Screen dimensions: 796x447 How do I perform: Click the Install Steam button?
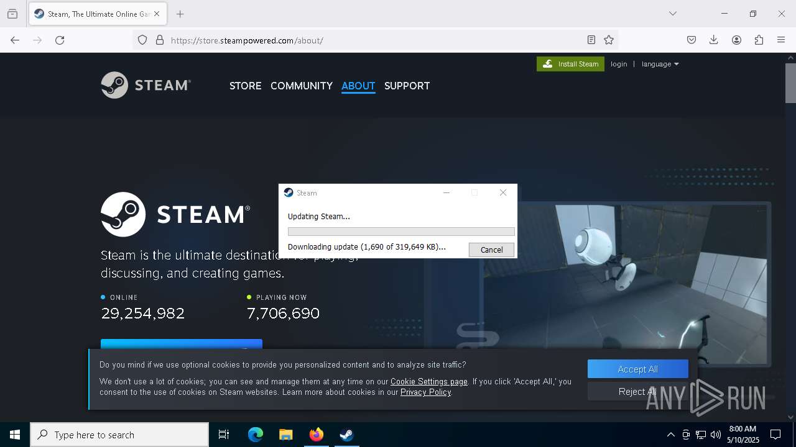(x=570, y=64)
